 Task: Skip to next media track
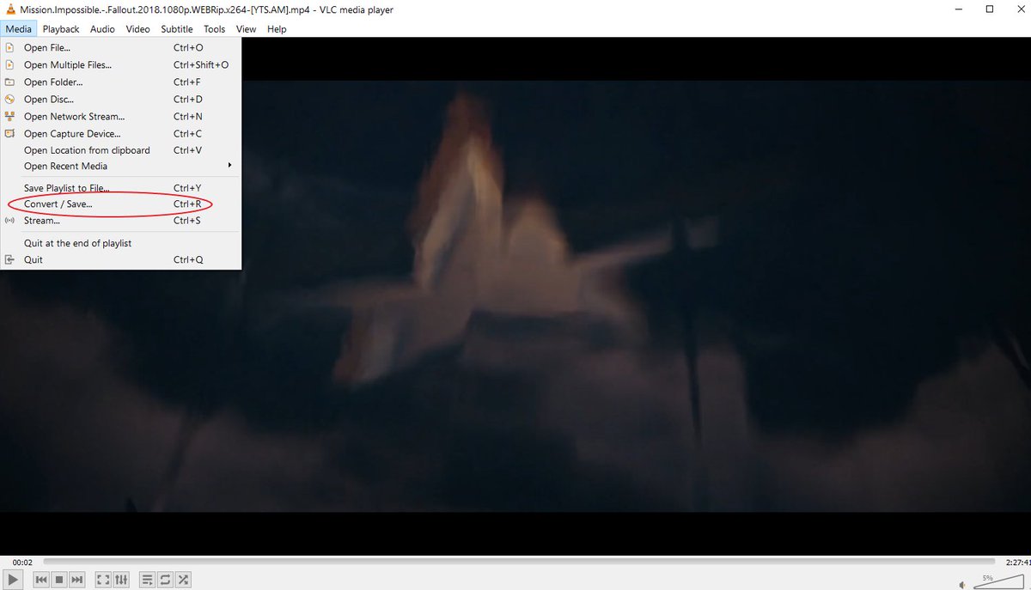[x=77, y=580]
